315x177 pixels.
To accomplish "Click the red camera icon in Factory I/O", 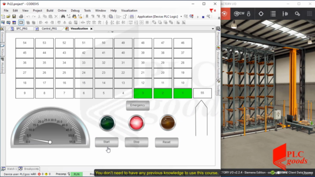I will [224, 14].
